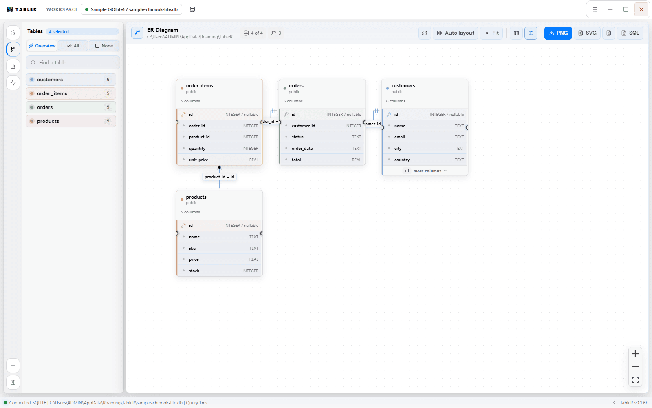Click the stock column in products
Screen dimensions: 652x408
pyautogui.click(x=220, y=271)
